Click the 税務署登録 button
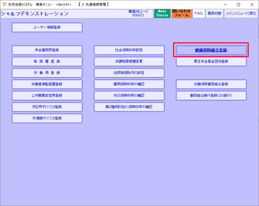259x206 pixels. click(x=47, y=62)
